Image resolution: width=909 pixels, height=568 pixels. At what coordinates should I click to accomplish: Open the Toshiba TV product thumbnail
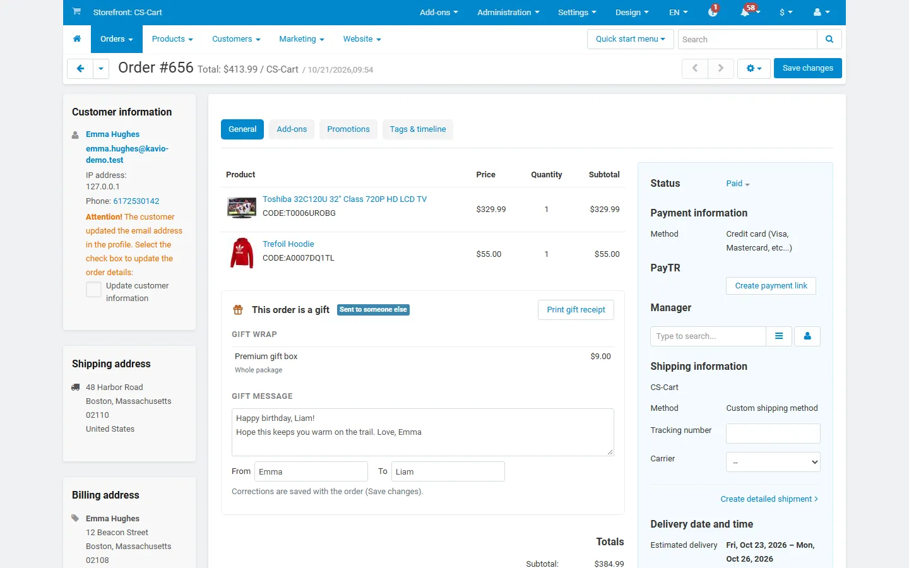[x=242, y=208]
